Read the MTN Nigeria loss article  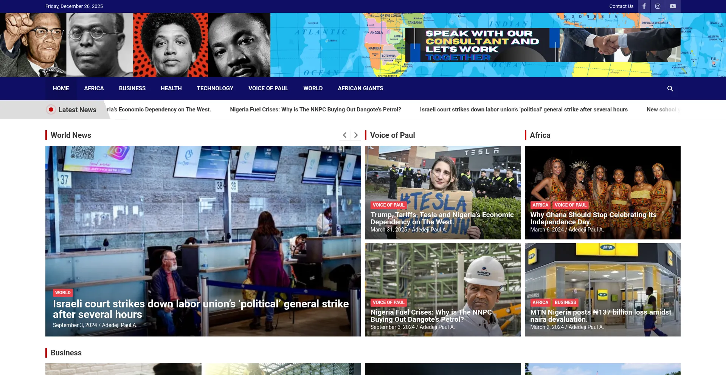(600, 316)
